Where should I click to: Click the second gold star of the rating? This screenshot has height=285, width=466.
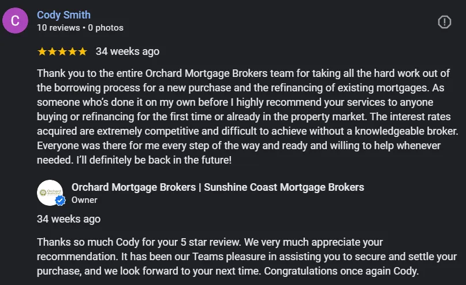click(x=53, y=51)
